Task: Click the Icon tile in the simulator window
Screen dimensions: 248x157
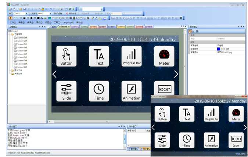Action: click(236, 140)
